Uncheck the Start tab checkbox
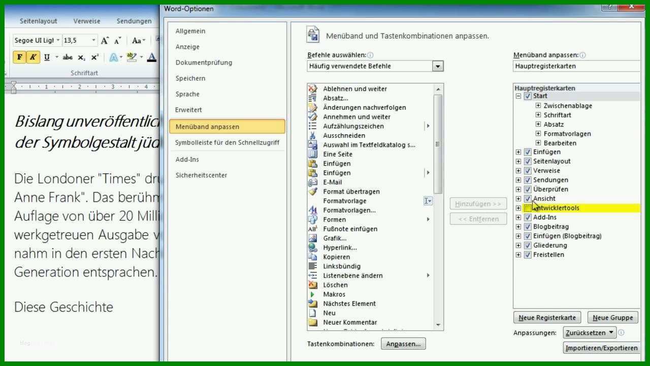This screenshot has height=366, width=650. pyautogui.click(x=528, y=96)
